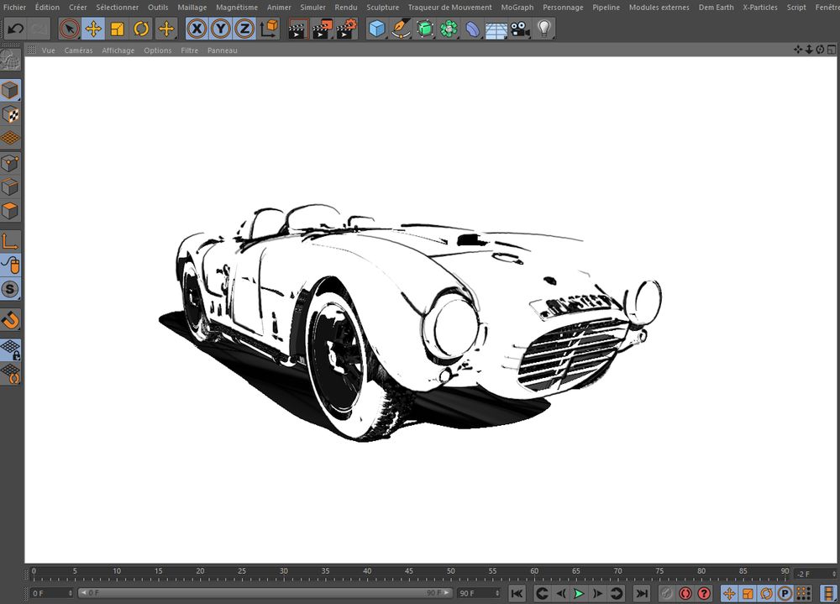Open the green array modeling objects icon
Screen dimensions: 840x604
[x=449, y=29]
